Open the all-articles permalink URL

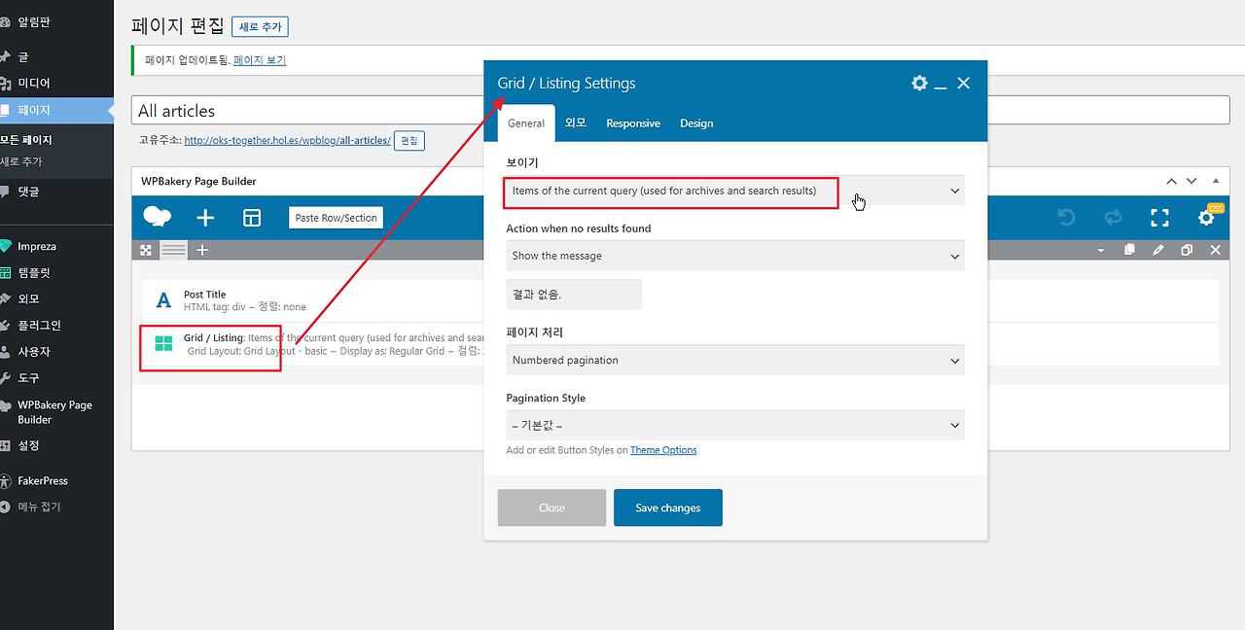287,141
